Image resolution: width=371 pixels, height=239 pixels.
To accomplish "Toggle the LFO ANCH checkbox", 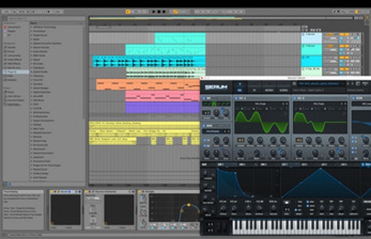I will tap(307, 206).
